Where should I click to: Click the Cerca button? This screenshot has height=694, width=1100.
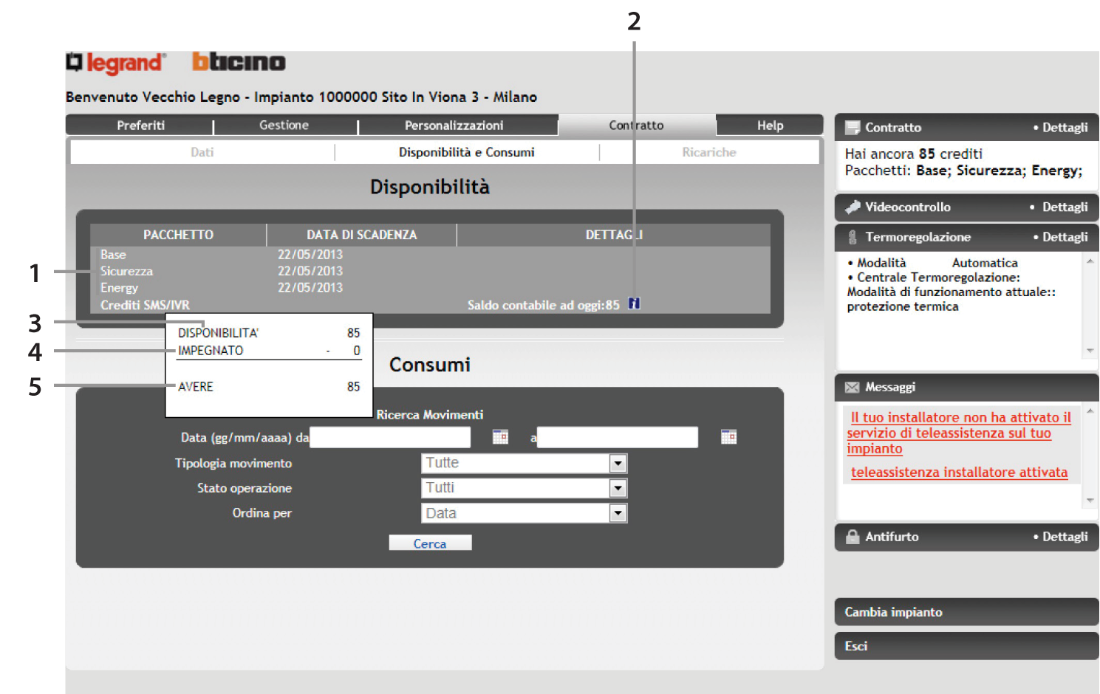[430, 543]
